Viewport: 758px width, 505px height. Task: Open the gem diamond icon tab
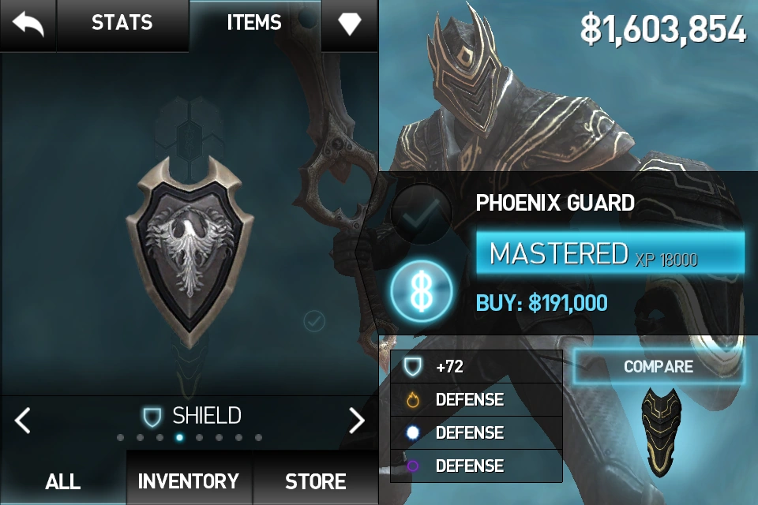pos(350,23)
